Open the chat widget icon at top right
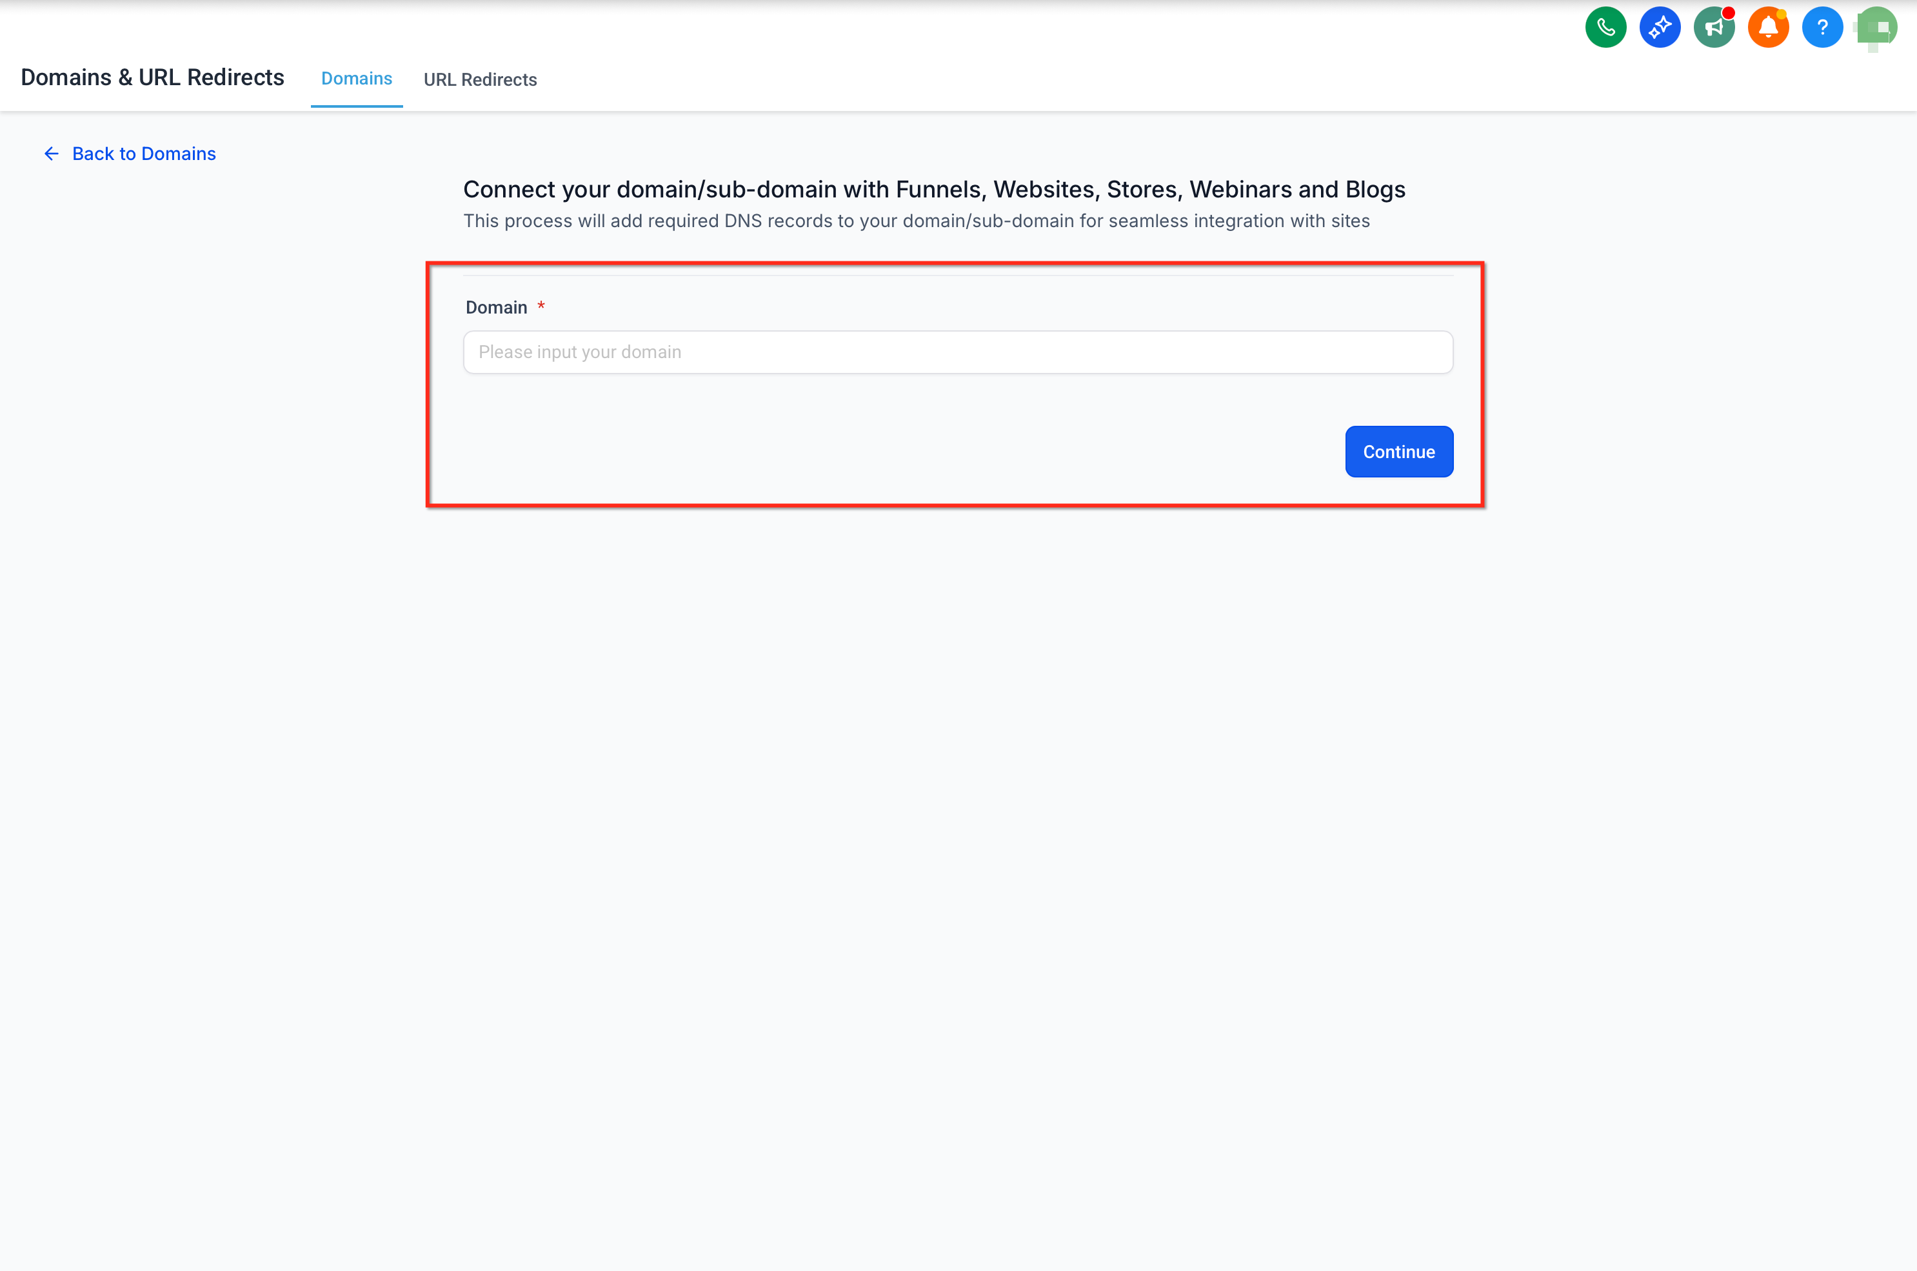1917x1271 pixels. pyautogui.click(x=1876, y=26)
